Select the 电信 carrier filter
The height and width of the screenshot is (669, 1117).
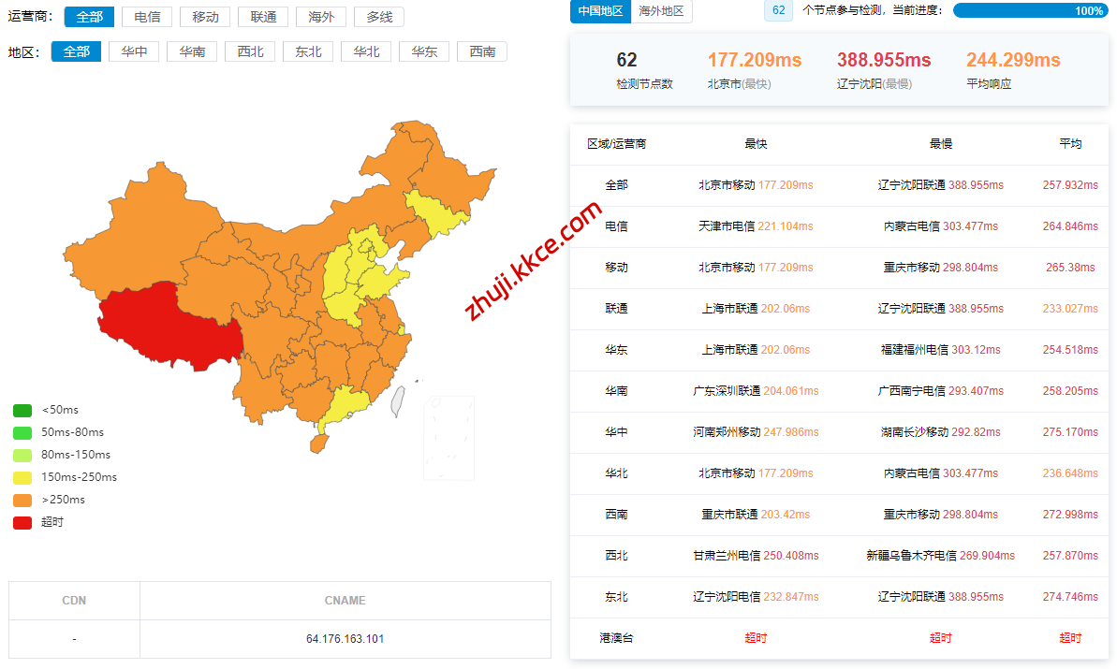[x=147, y=17]
